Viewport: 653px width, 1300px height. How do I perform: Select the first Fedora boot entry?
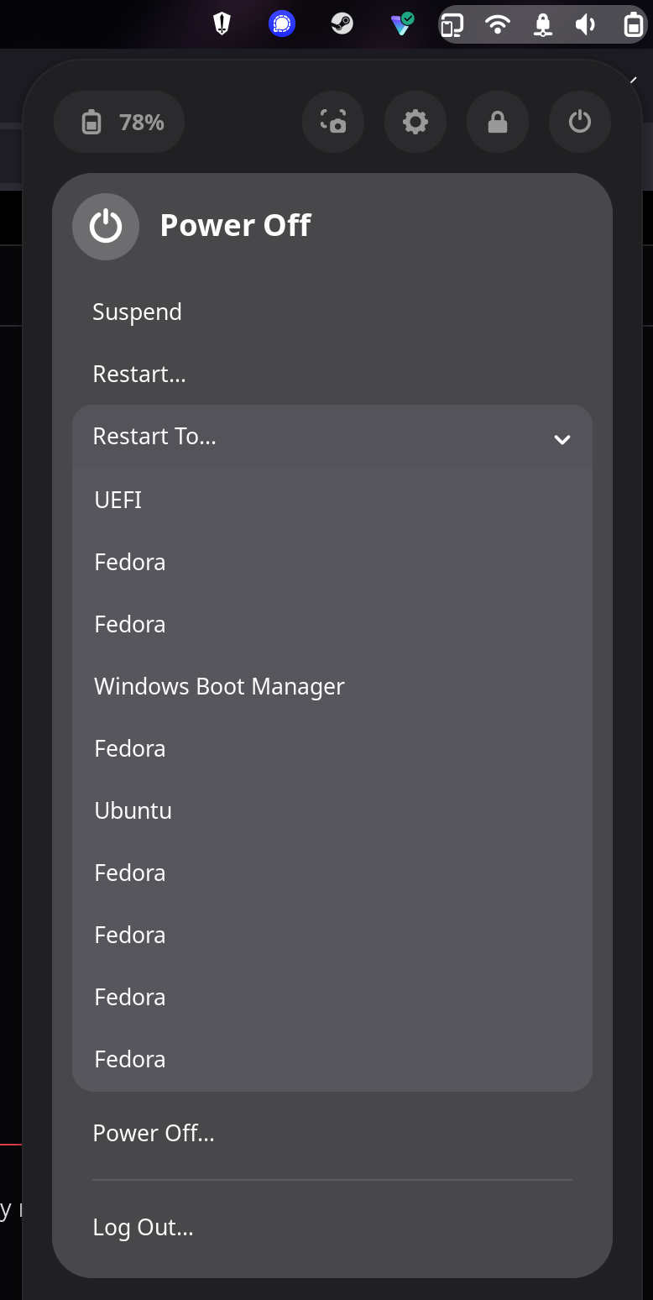[129, 562]
